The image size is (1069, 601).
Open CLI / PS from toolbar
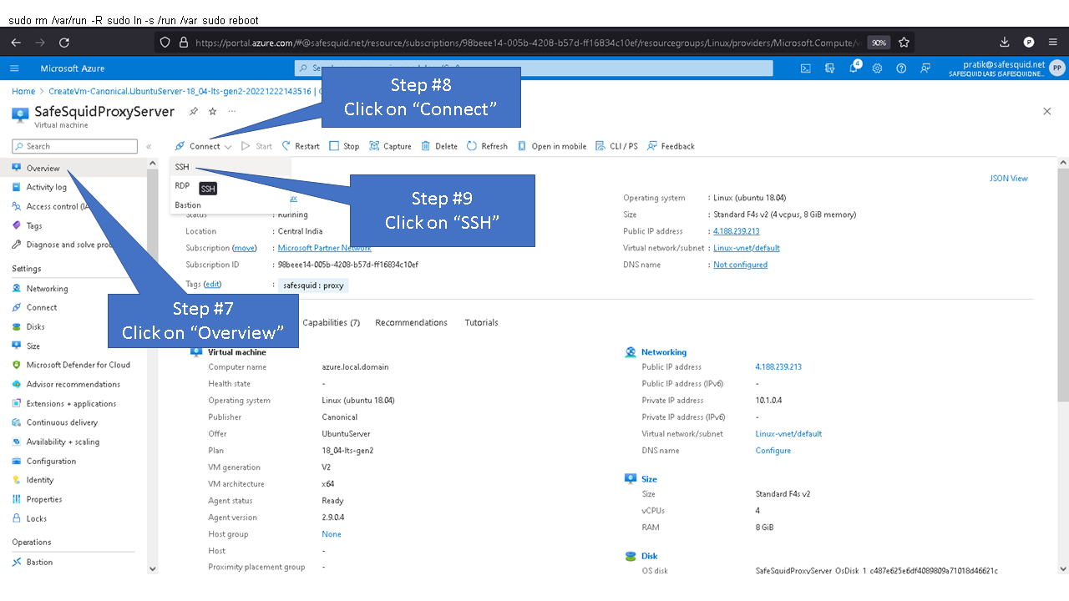coord(616,146)
